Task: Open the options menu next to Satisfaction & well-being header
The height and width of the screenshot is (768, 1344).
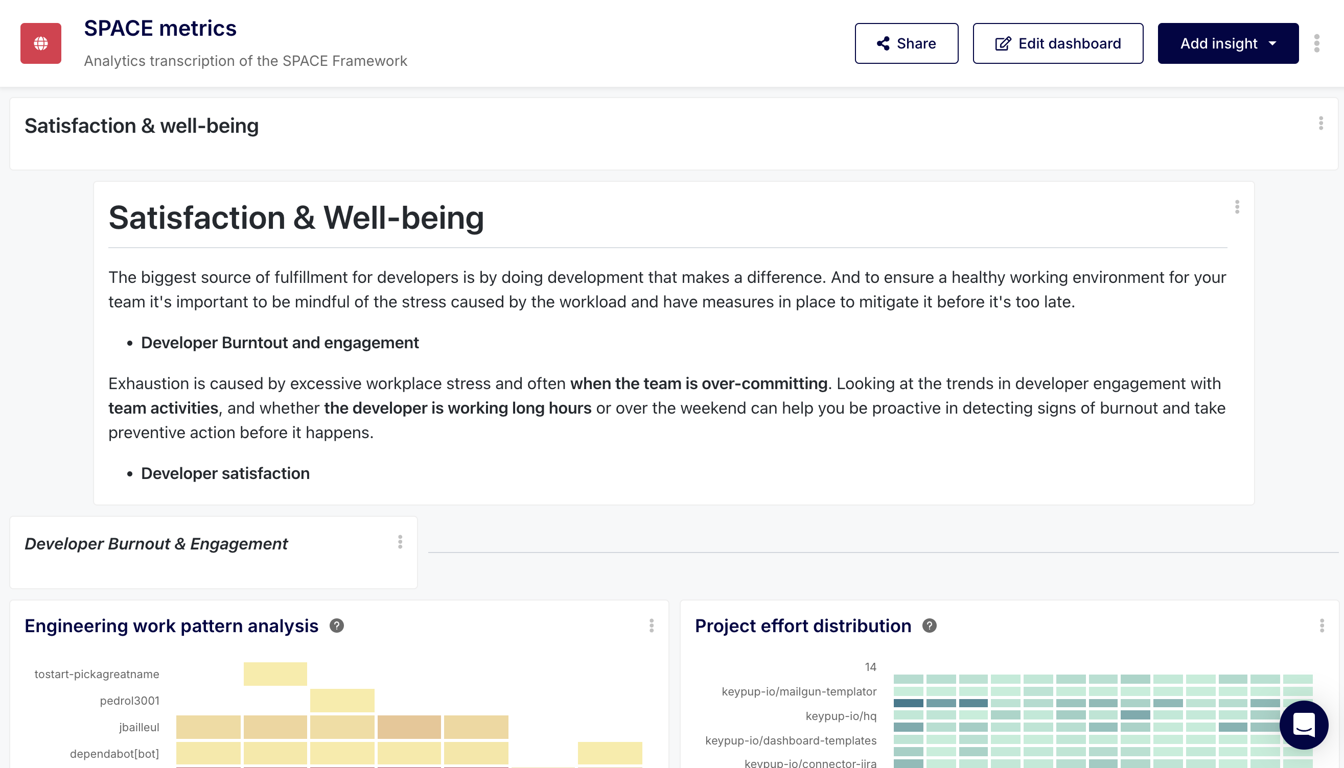Action: tap(1322, 125)
